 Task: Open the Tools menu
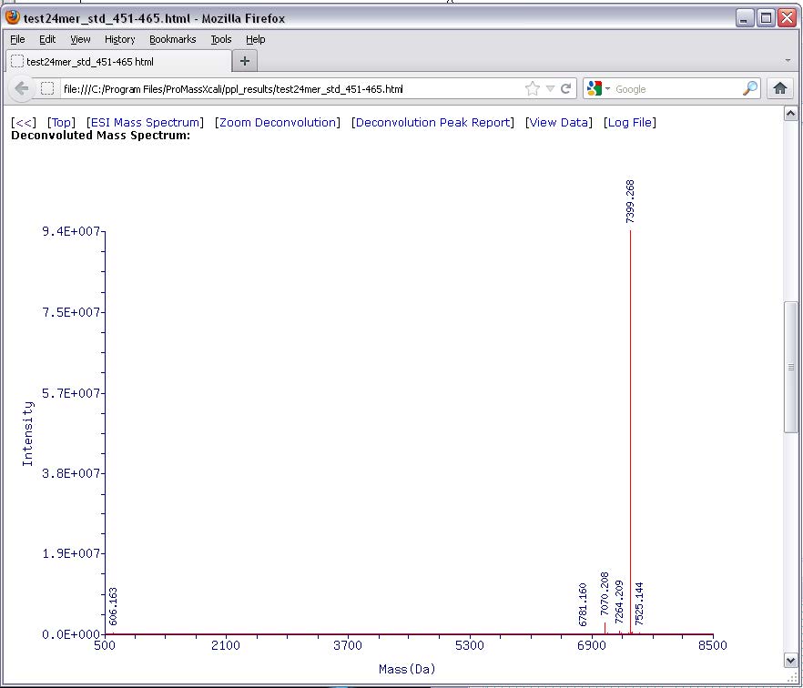pyautogui.click(x=221, y=39)
